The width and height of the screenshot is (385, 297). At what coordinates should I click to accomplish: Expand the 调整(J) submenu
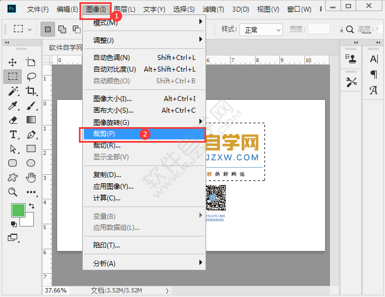pos(144,40)
